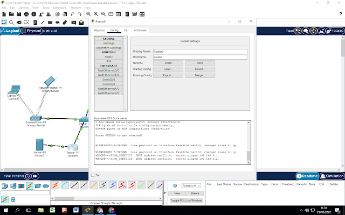345x215 pixels.
Task: Select the Automatic connection lightning cable
Action: [x=55, y=185]
